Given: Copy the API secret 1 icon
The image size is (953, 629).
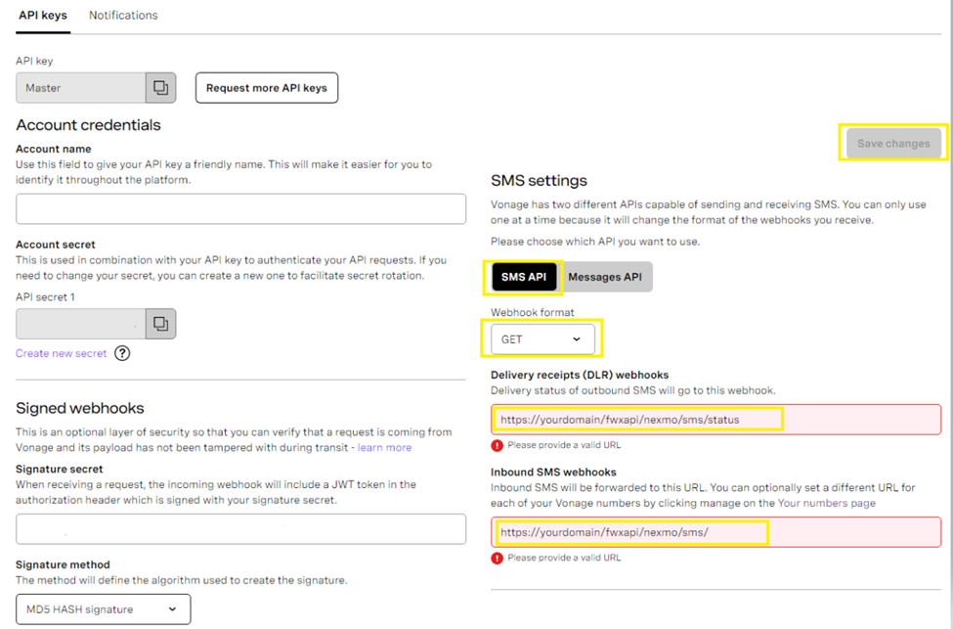Looking at the screenshot, I should click(x=160, y=324).
